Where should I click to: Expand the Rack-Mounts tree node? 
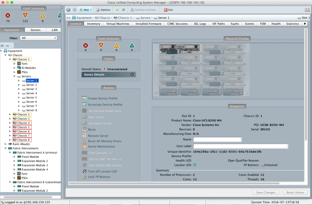(5, 144)
